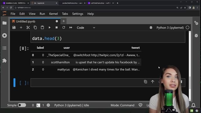
Task: Close Untitled.ipynb via its unsaved dot
Action: click(x=57, y=21)
